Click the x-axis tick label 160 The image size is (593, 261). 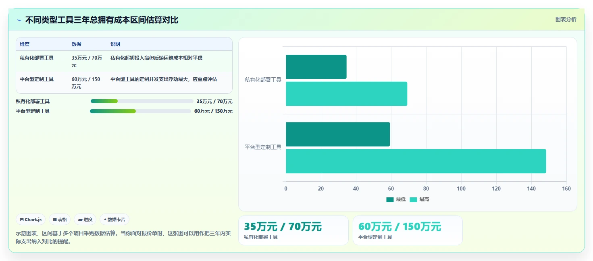coord(566,188)
